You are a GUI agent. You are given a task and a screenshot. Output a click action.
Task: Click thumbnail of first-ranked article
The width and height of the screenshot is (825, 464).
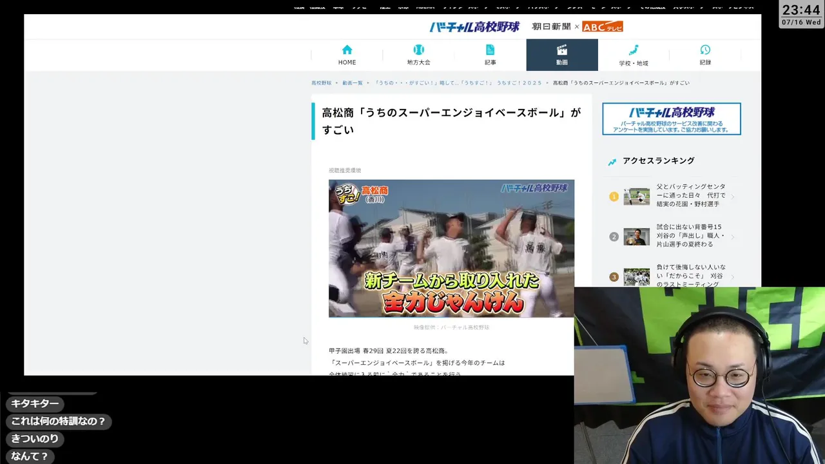point(636,197)
